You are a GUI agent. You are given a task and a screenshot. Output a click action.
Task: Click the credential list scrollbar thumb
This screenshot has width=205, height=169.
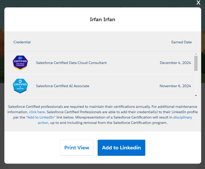click(196, 63)
